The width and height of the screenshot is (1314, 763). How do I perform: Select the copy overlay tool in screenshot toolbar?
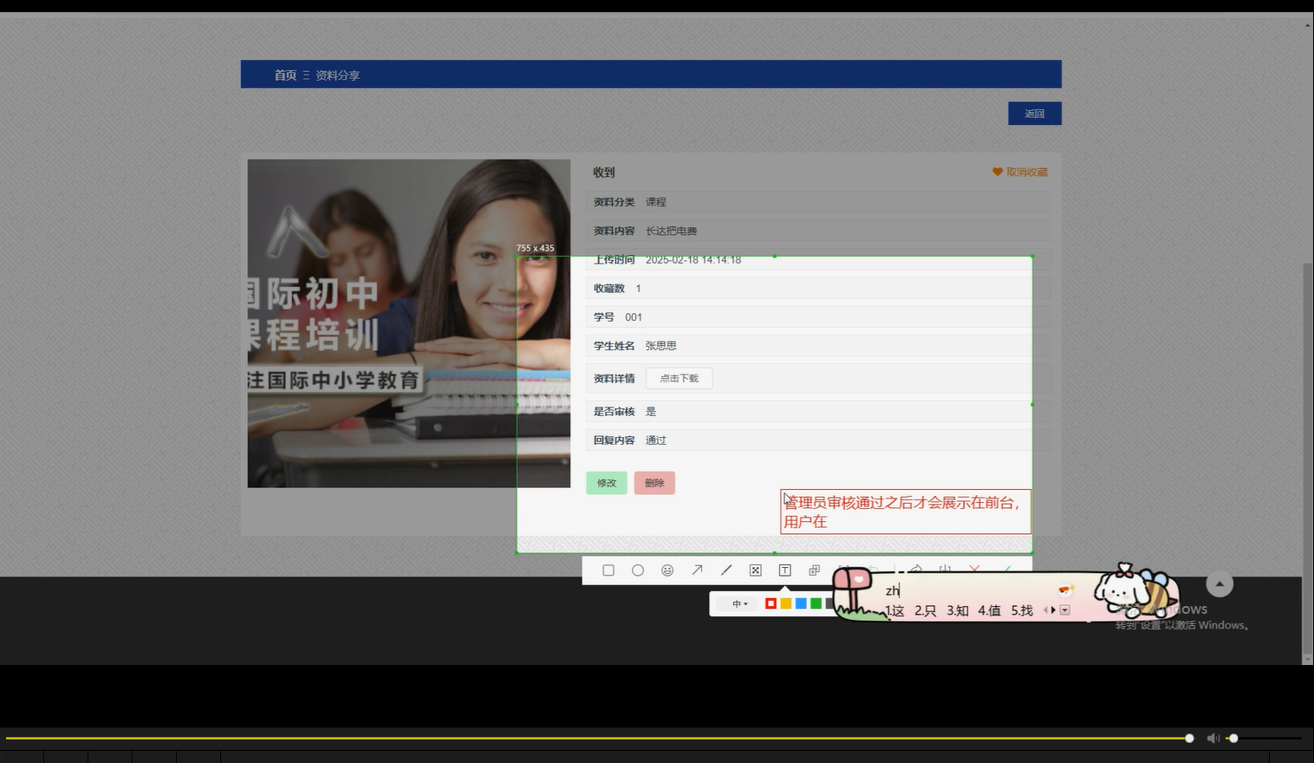[x=814, y=571]
